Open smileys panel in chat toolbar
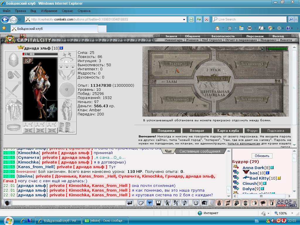300x225 pixels. [195, 203]
